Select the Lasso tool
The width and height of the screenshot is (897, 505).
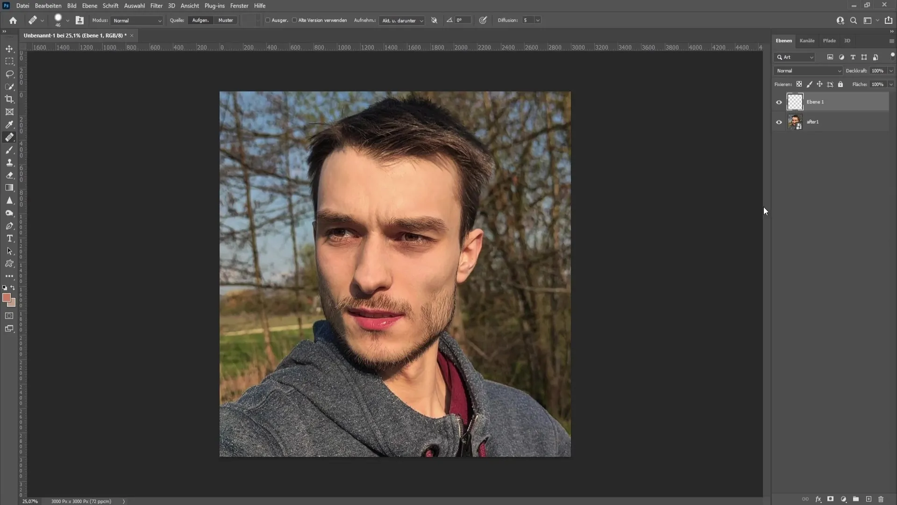[x=9, y=73]
